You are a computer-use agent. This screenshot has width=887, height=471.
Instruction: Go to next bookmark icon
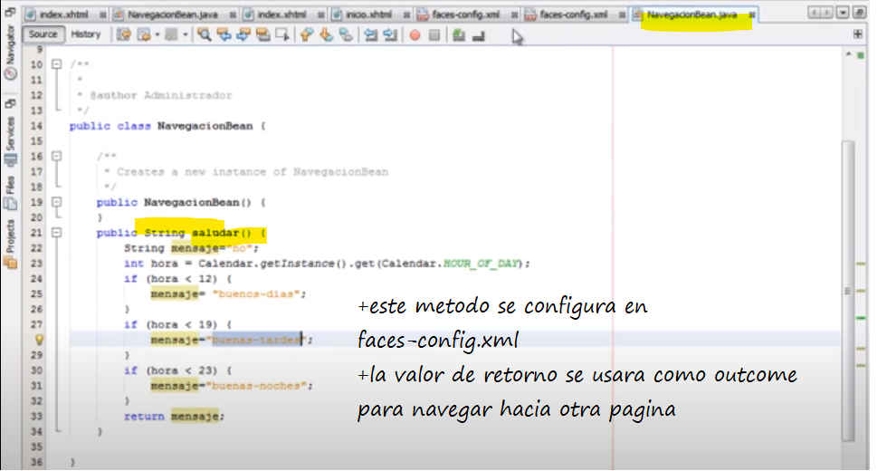click(x=327, y=35)
